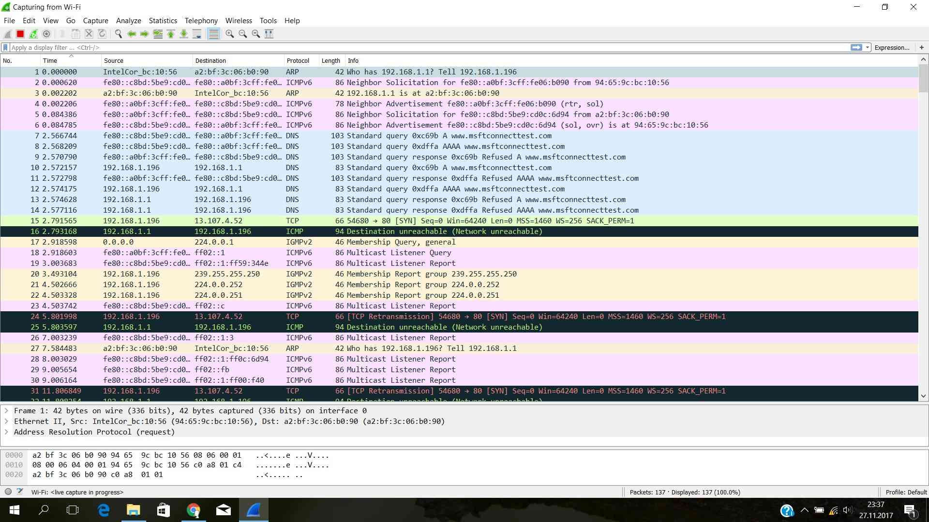Screen dimensions: 929x522
Task: Go forward to next packet
Action: [144, 34]
